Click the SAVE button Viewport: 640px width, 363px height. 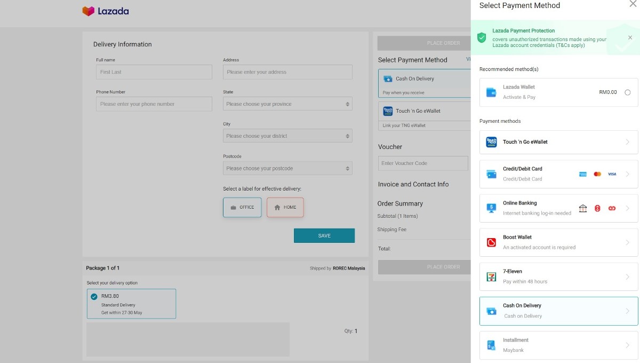click(x=324, y=235)
